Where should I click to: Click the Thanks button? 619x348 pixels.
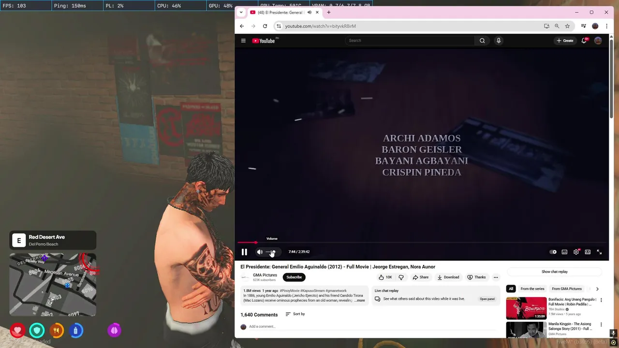tap(476, 277)
